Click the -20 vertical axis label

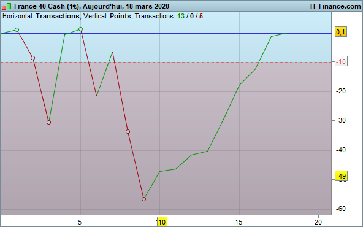pyautogui.click(x=341, y=91)
